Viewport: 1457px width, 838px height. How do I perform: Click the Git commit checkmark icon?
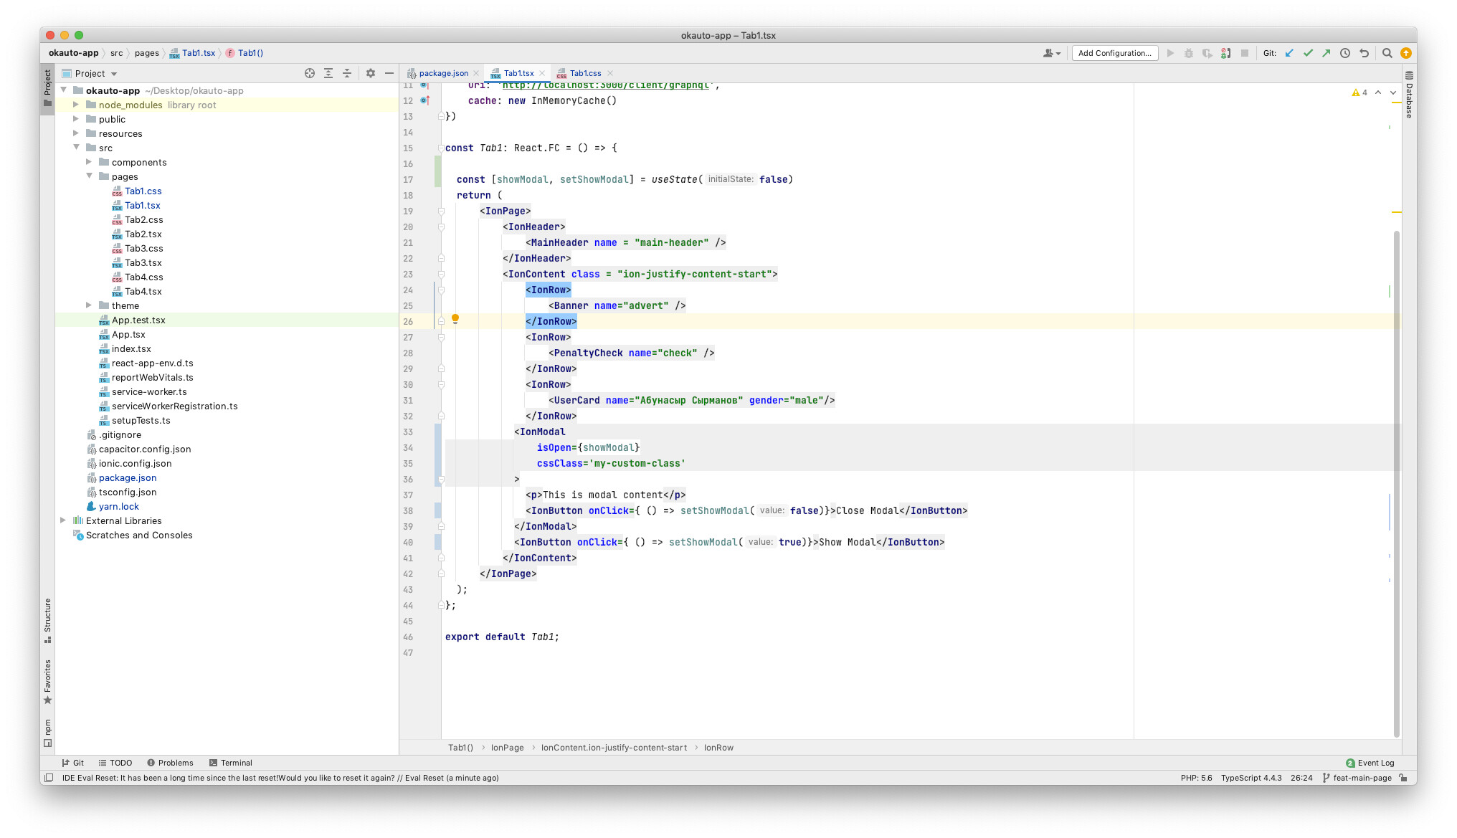pyautogui.click(x=1308, y=53)
